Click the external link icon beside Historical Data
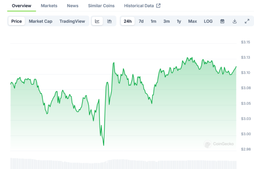254x169 pixels. point(158,6)
